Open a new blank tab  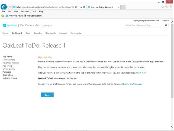click(x=123, y=7)
